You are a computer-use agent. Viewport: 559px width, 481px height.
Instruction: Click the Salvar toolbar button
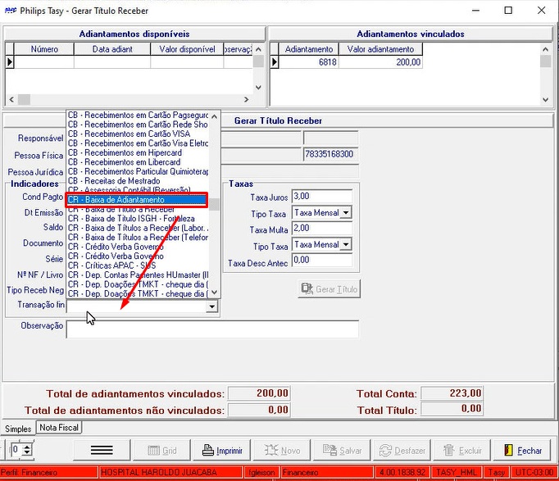tap(342, 451)
